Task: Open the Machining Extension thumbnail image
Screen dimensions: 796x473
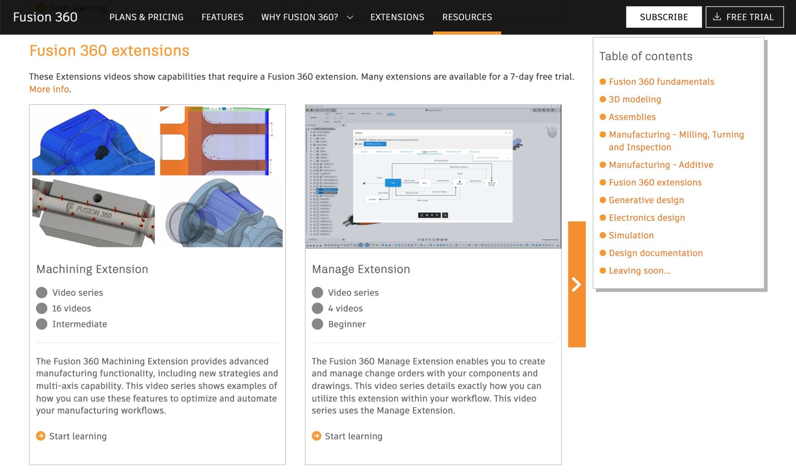Action: pos(157,176)
